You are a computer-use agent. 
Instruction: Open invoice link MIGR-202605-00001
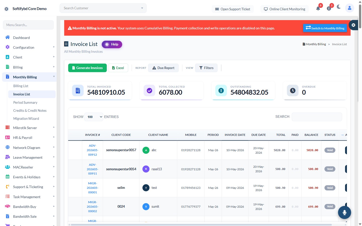point(93,188)
